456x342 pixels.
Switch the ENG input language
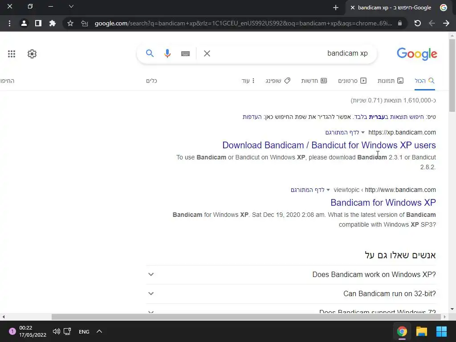coord(84,331)
